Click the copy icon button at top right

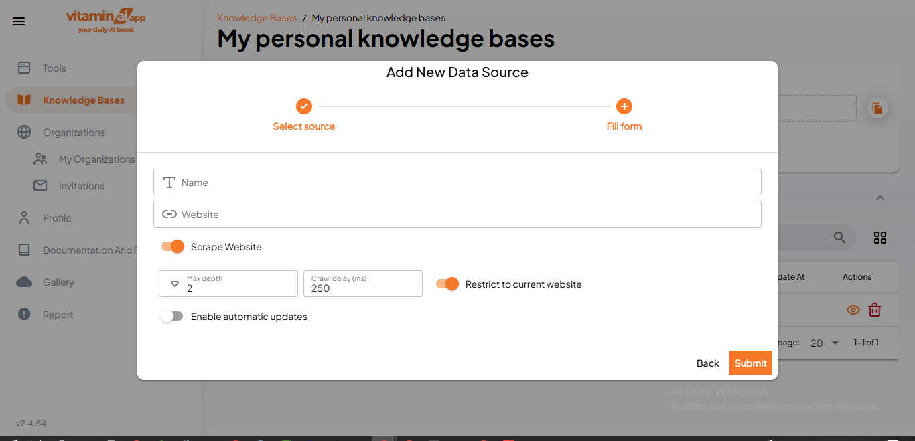point(877,108)
